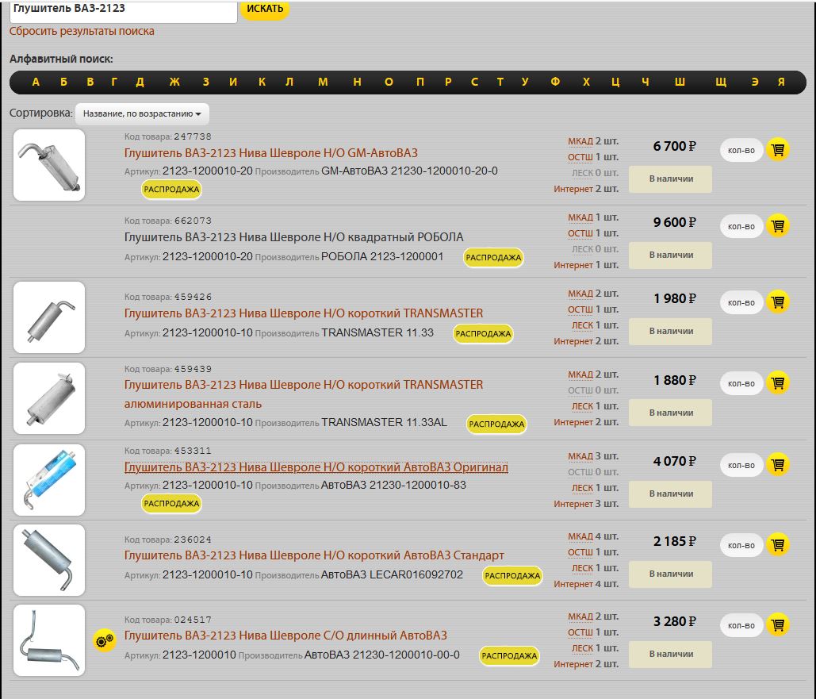
Task: Click 'В наличии' button for 1 980 ₽ product
Action: [670, 332]
